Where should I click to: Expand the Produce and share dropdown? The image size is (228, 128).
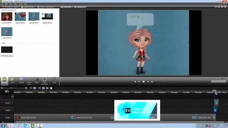(x=46, y=7)
